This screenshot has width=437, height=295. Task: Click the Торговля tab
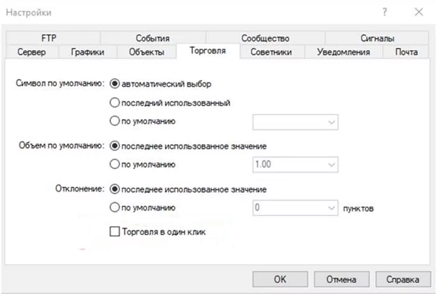207,51
